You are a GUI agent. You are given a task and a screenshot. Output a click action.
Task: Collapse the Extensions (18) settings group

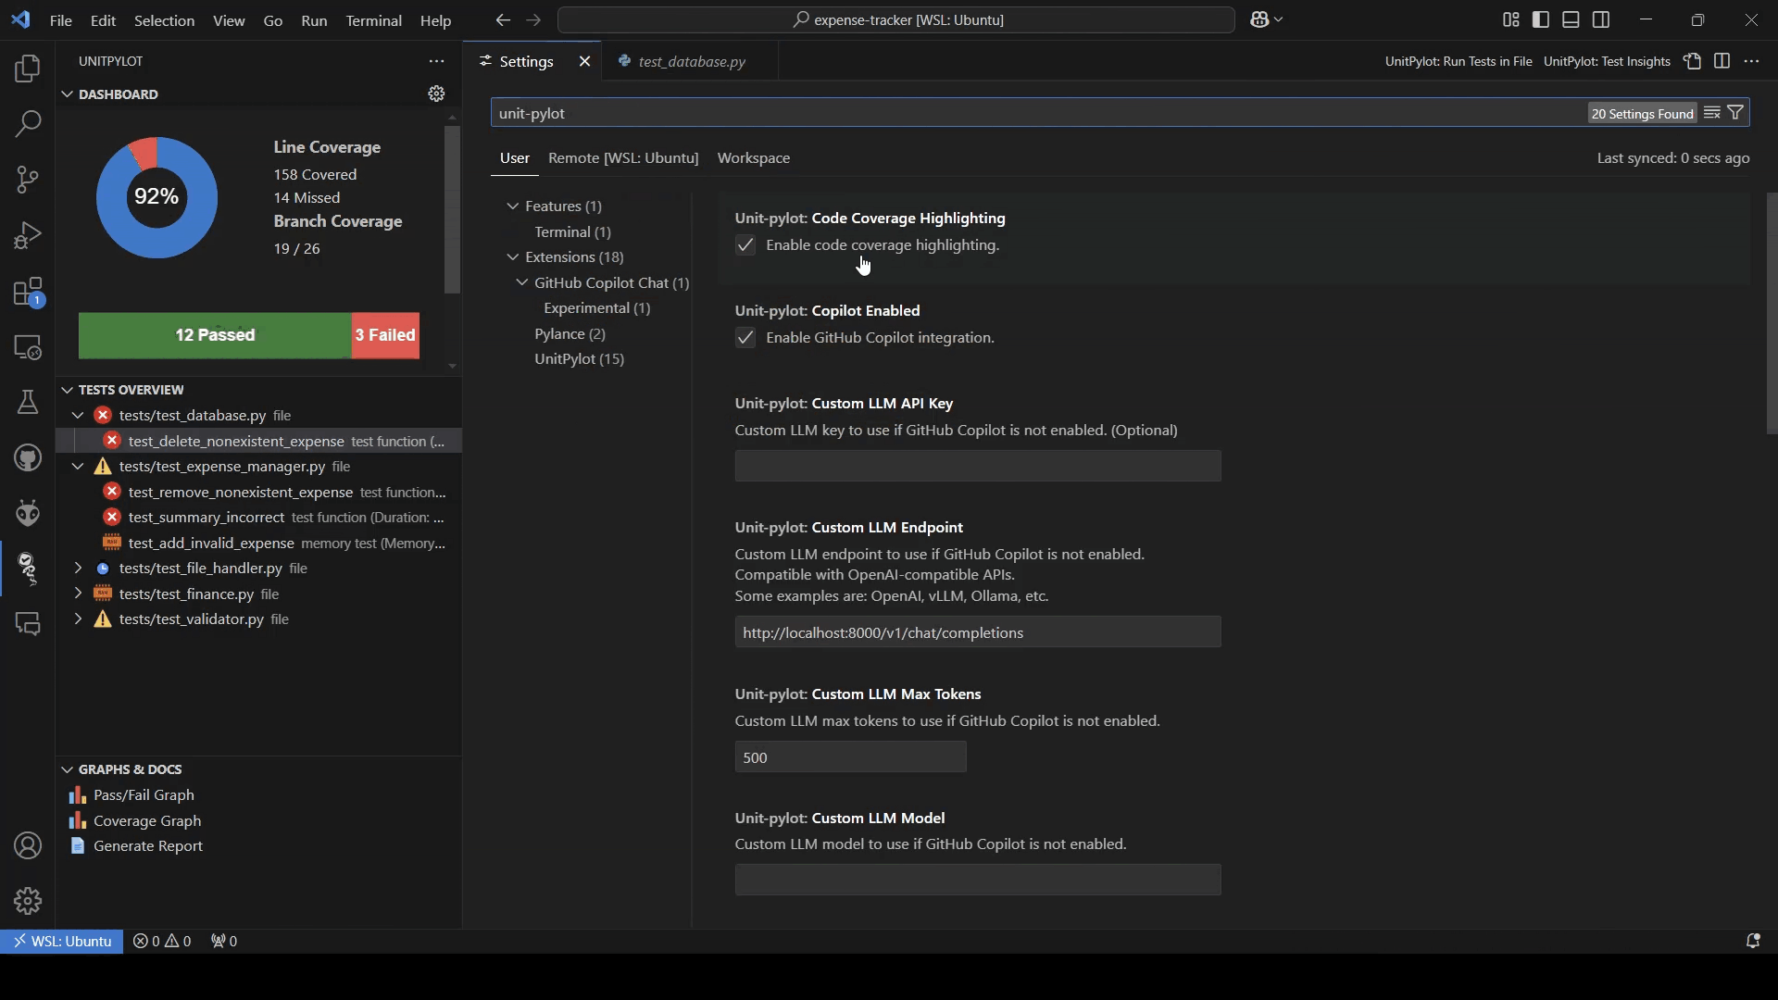click(x=513, y=257)
